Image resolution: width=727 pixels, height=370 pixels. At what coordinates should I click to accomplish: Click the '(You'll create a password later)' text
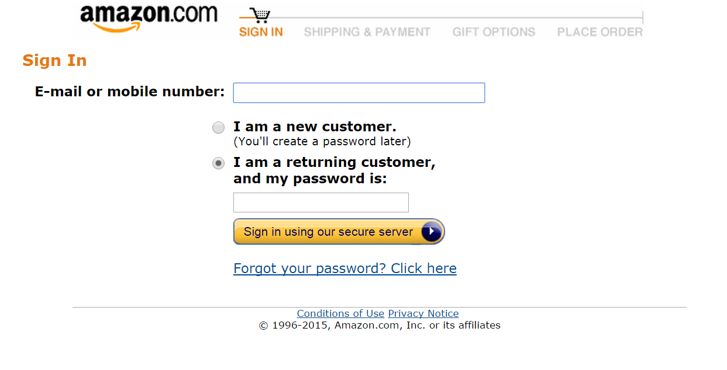point(322,141)
